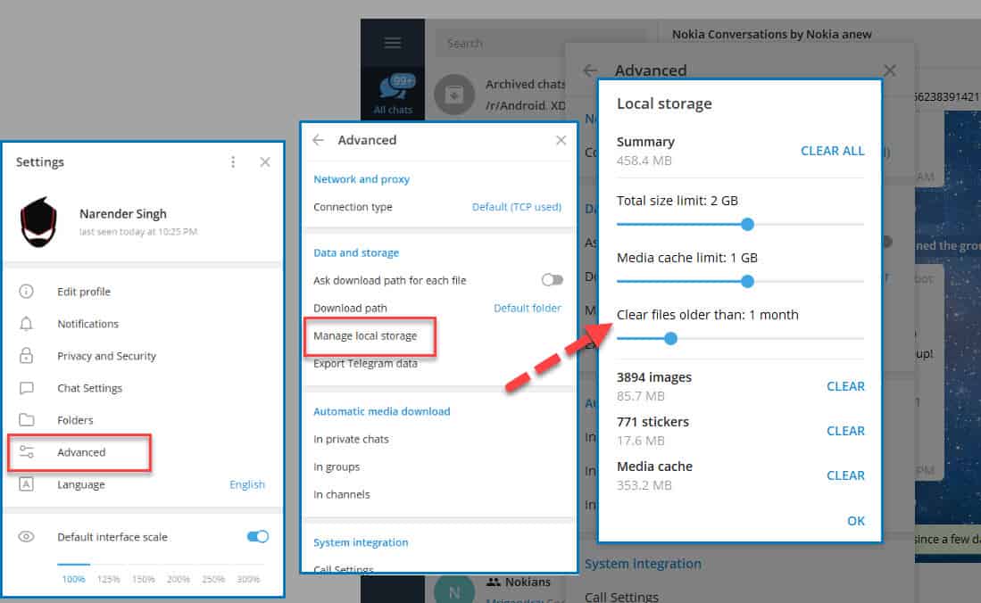Open the hamburger menu in Telegram sidebar
This screenshot has height=603, width=981.
tap(393, 43)
